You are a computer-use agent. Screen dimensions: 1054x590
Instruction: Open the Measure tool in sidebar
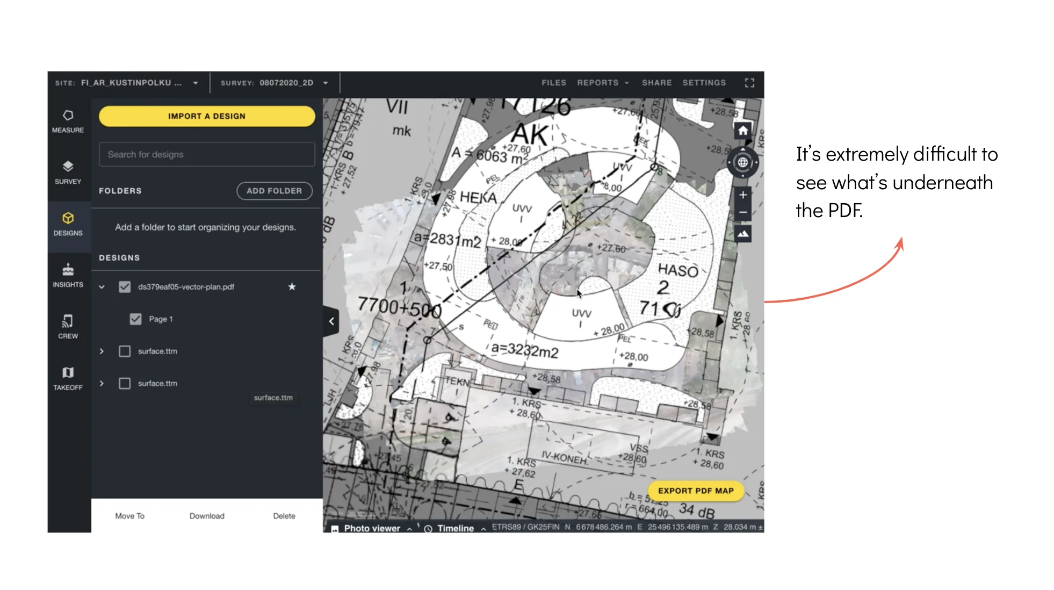coord(68,121)
